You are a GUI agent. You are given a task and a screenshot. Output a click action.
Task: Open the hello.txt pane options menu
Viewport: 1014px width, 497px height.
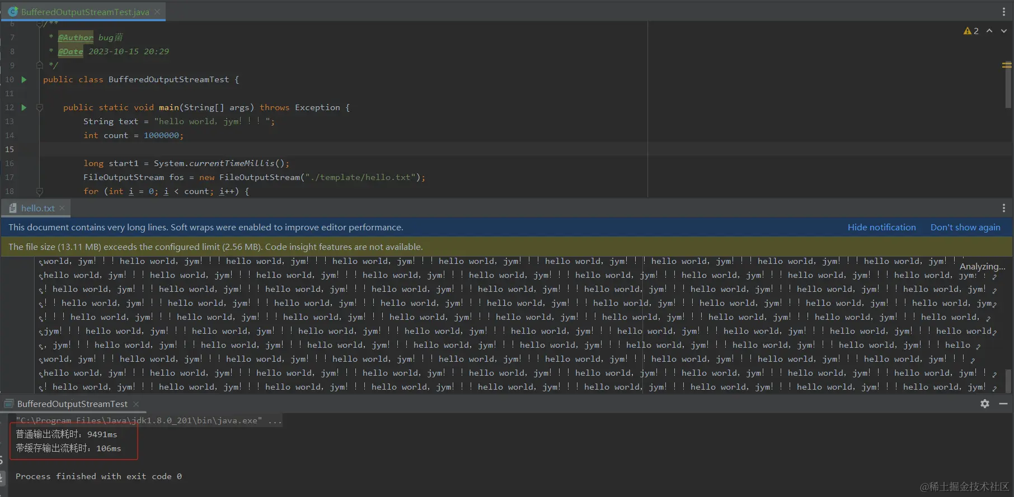pyautogui.click(x=1004, y=208)
